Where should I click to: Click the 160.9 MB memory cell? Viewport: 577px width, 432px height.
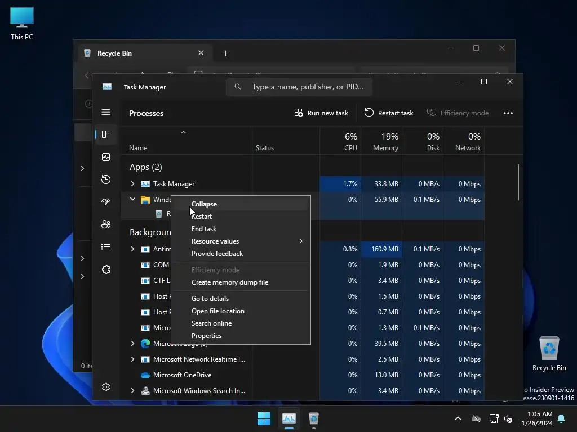click(x=381, y=249)
